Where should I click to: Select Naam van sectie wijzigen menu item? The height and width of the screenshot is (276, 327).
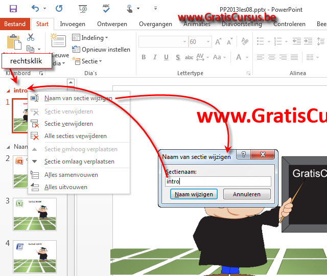(x=79, y=98)
